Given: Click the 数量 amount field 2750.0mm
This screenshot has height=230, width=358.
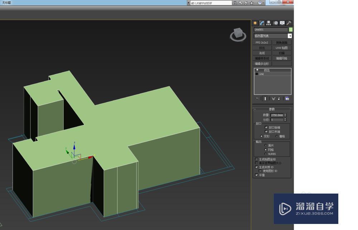Looking at the screenshot, I should point(277,115).
